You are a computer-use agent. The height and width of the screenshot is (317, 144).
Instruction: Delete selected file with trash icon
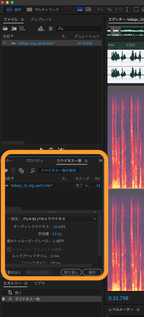click(x=51, y=29)
